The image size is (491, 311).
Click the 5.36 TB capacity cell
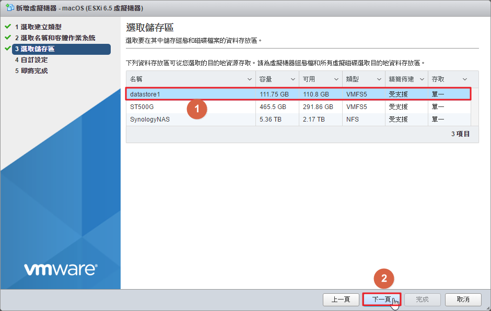[270, 119]
